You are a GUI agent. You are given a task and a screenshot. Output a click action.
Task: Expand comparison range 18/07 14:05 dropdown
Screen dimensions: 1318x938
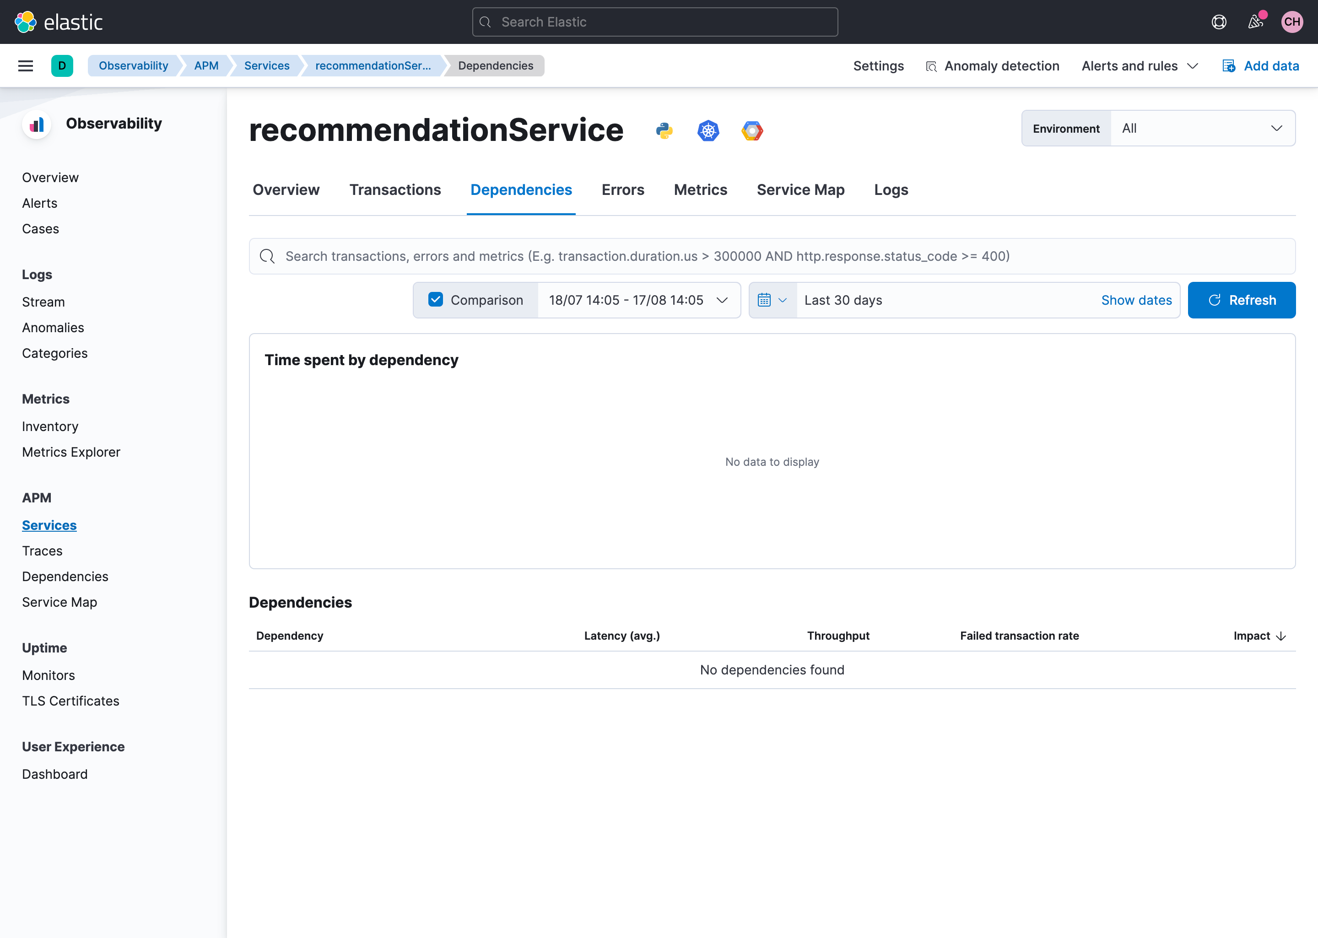[638, 300]
